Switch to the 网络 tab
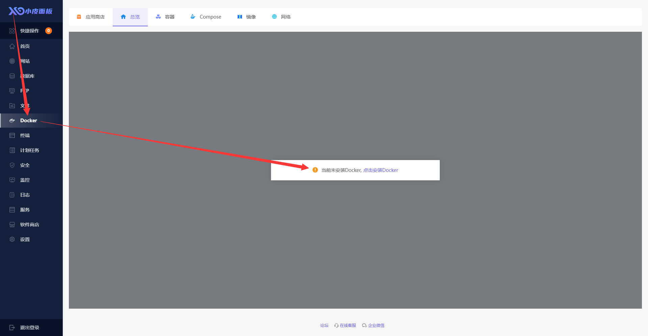This screenshot has width=648, height=336. pyautogui.click(x=281, y=17)
